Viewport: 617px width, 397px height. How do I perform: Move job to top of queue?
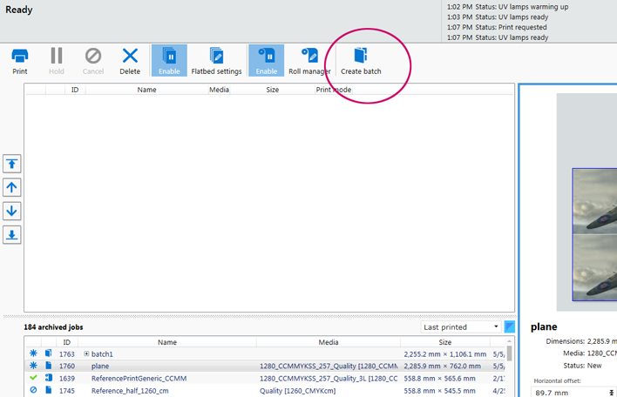12,165
